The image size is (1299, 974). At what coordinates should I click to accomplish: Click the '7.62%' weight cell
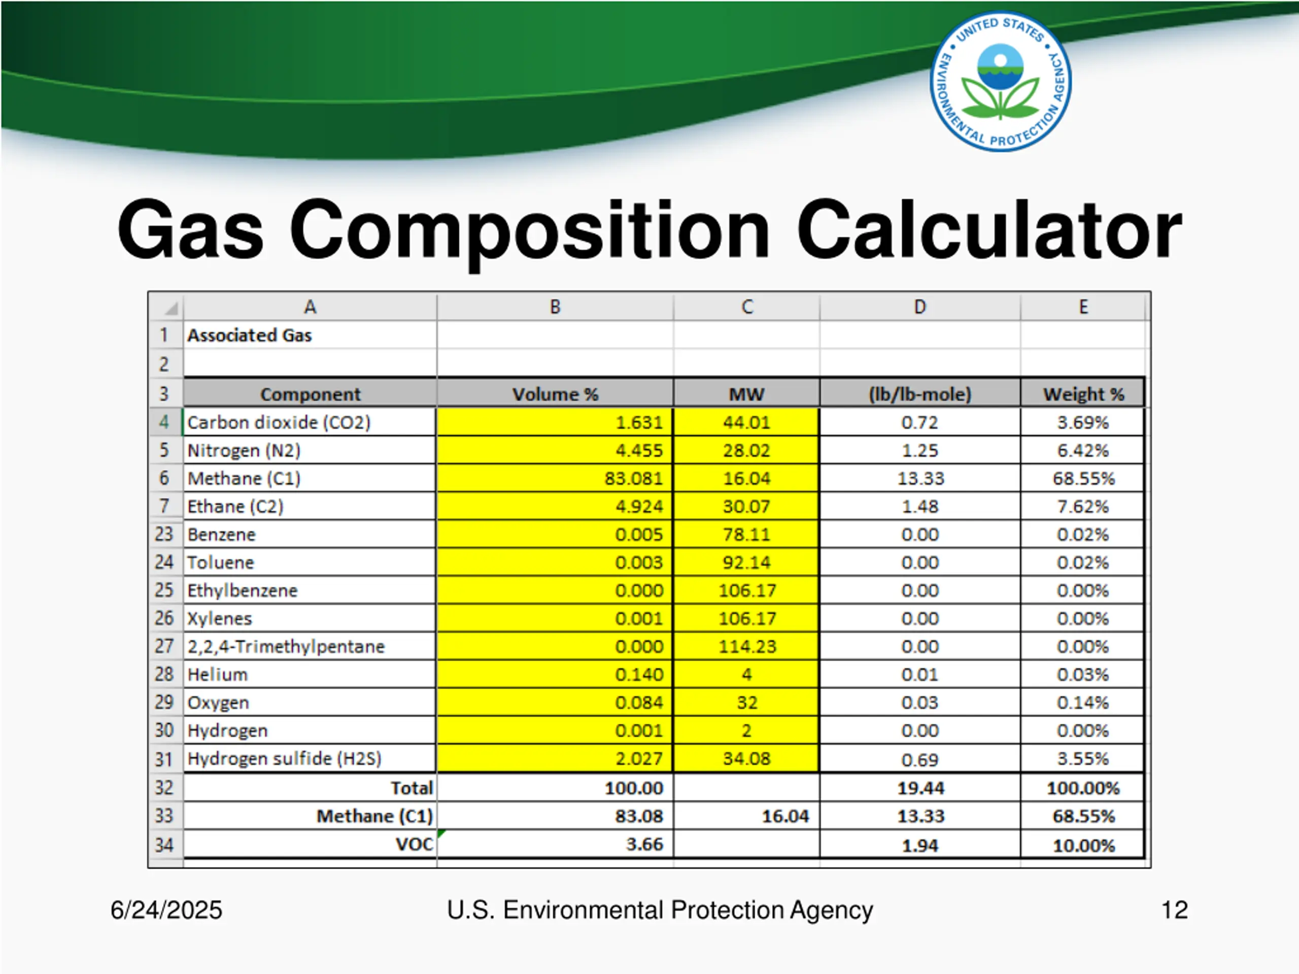(x=1083, y=506)
